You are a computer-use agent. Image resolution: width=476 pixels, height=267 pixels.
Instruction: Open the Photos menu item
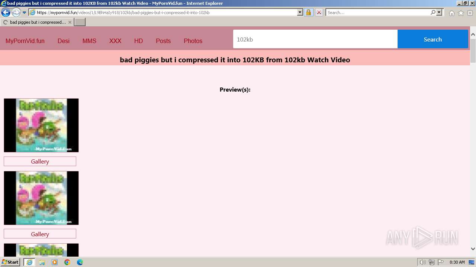[x=193, y=41]
